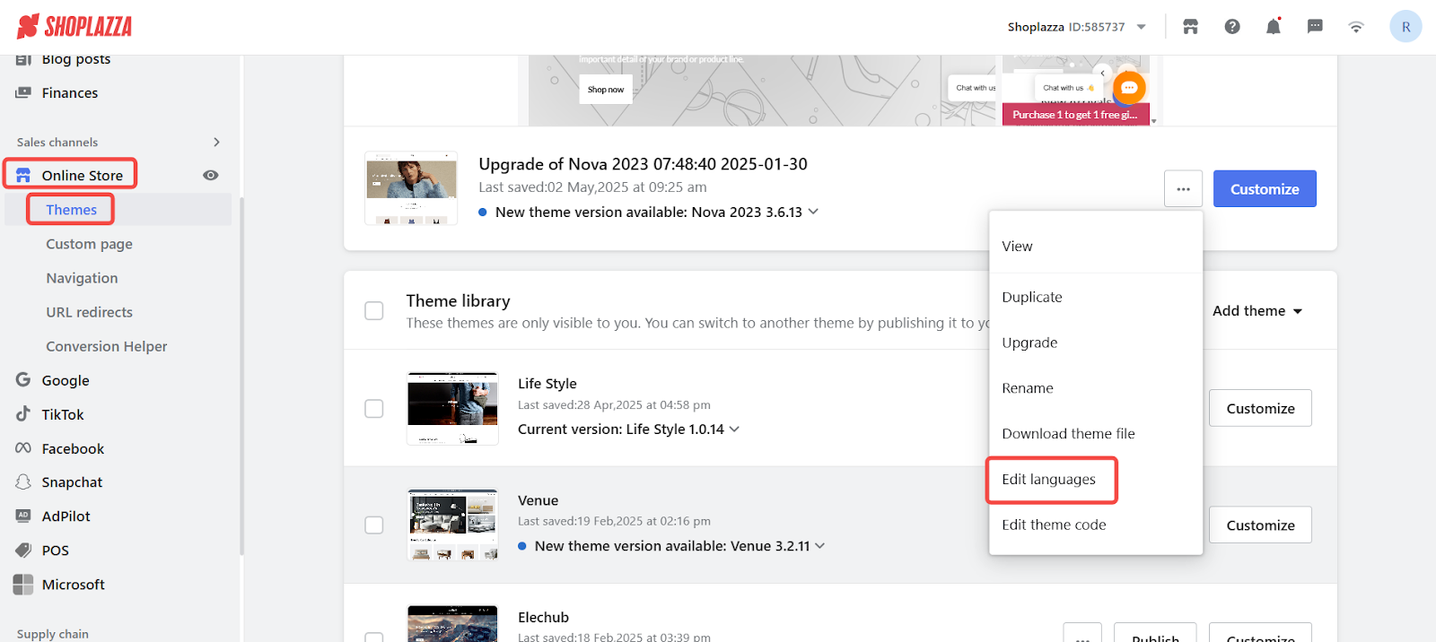Screen dimensions: 1436x642
Task: Open the Elechub theme thumbnail
Action: (452, 623)
